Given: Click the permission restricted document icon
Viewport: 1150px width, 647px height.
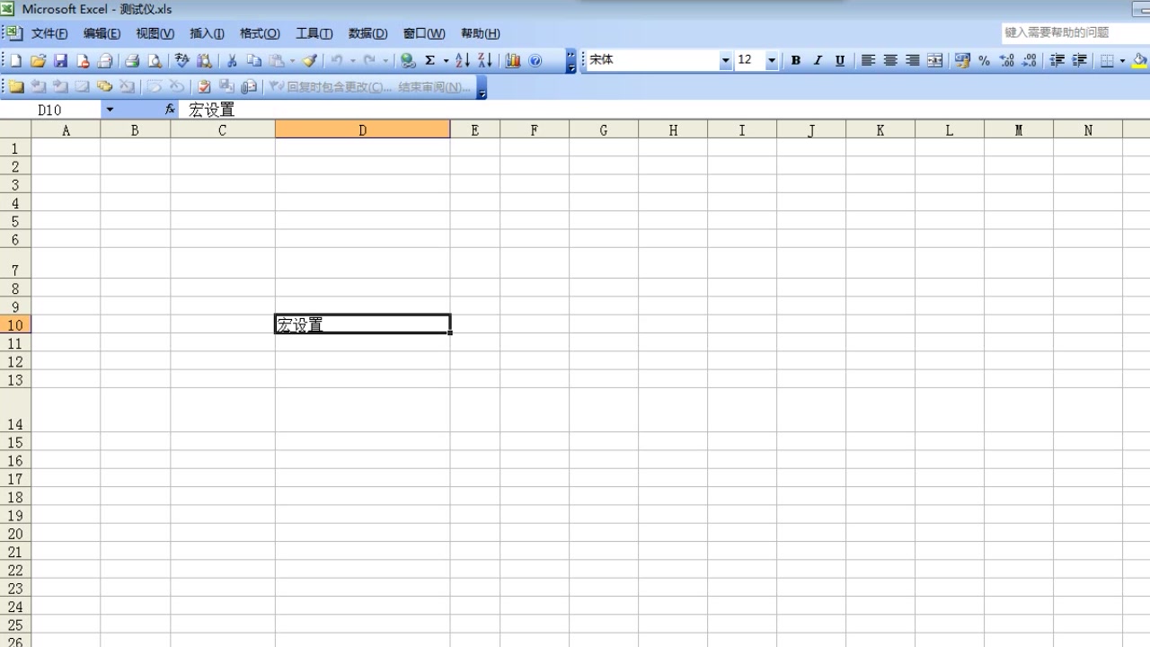Looking at the screenshot, I should click(83, 61).
